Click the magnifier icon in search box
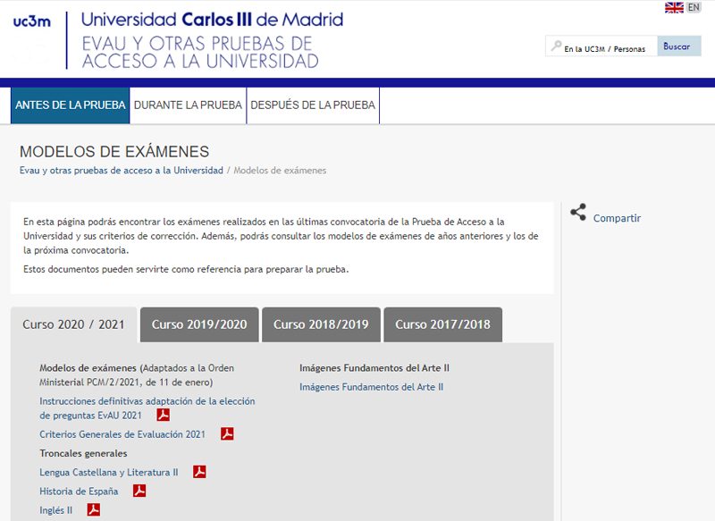This screenshot has height=521, width=715. tap(556, 46)
